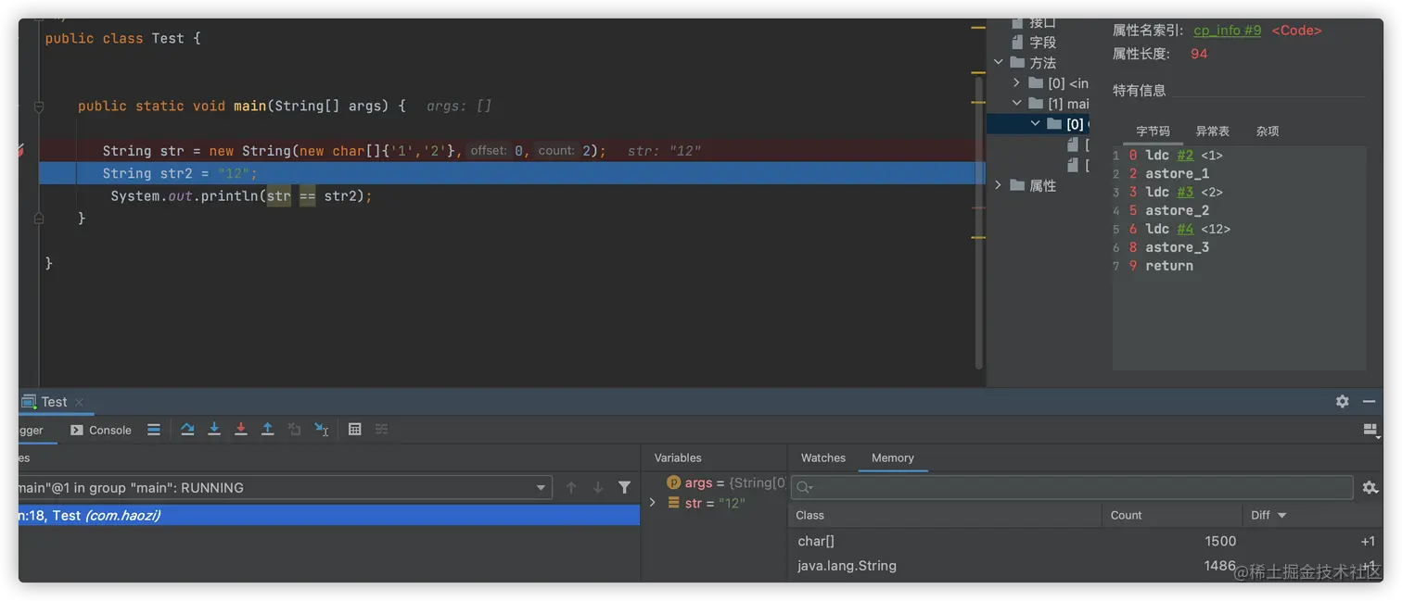Switch to the 异常表 tab
This screenshot has height=601, width=1402.
1213,131
